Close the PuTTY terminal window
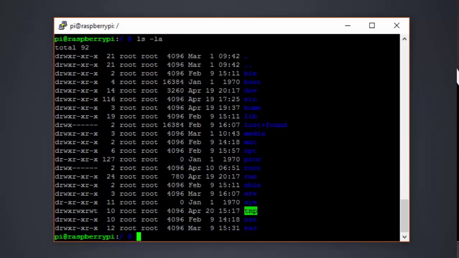Screen dimensions: 459x258 [x=397, y=26]
